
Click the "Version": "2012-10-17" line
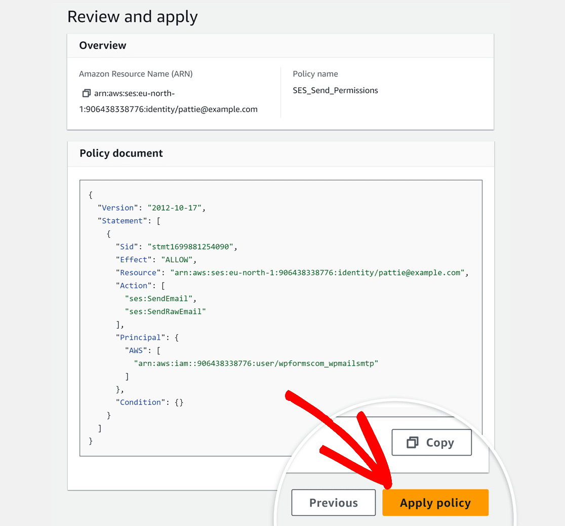(x=151, y=208)
